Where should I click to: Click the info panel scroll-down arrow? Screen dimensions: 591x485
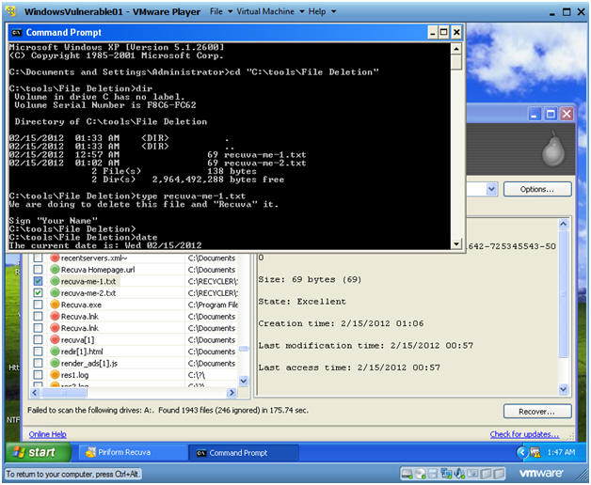[x=563, y=388]
